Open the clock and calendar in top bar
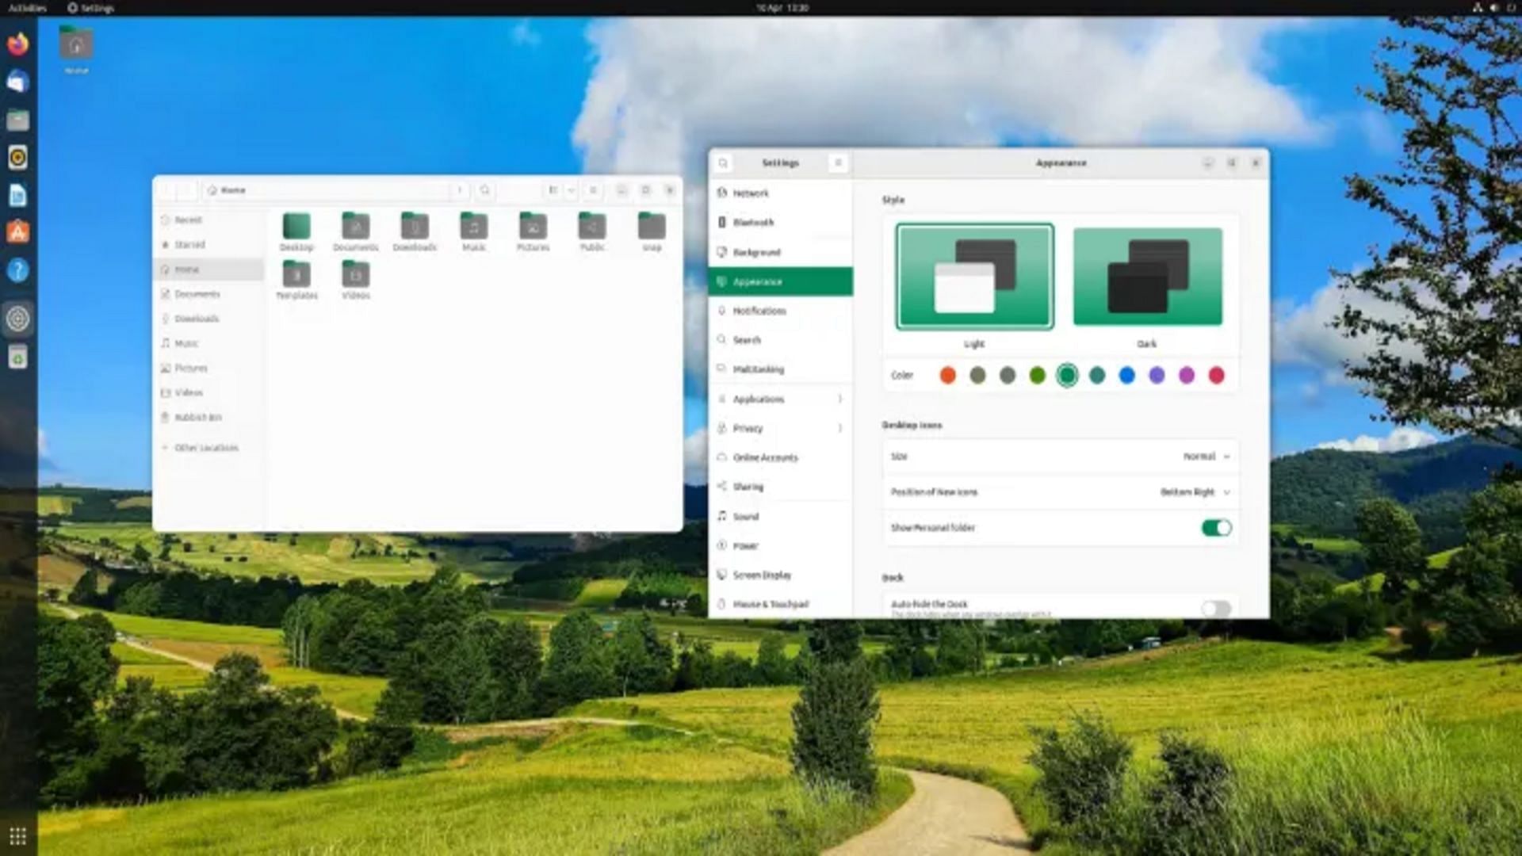The width and height of the screenshot is (1522, 856). (x=782, y=8)
